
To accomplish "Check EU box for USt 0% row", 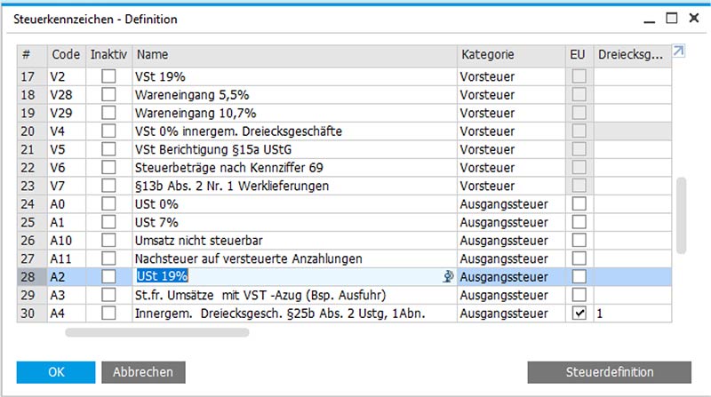I will click(579, 204).
